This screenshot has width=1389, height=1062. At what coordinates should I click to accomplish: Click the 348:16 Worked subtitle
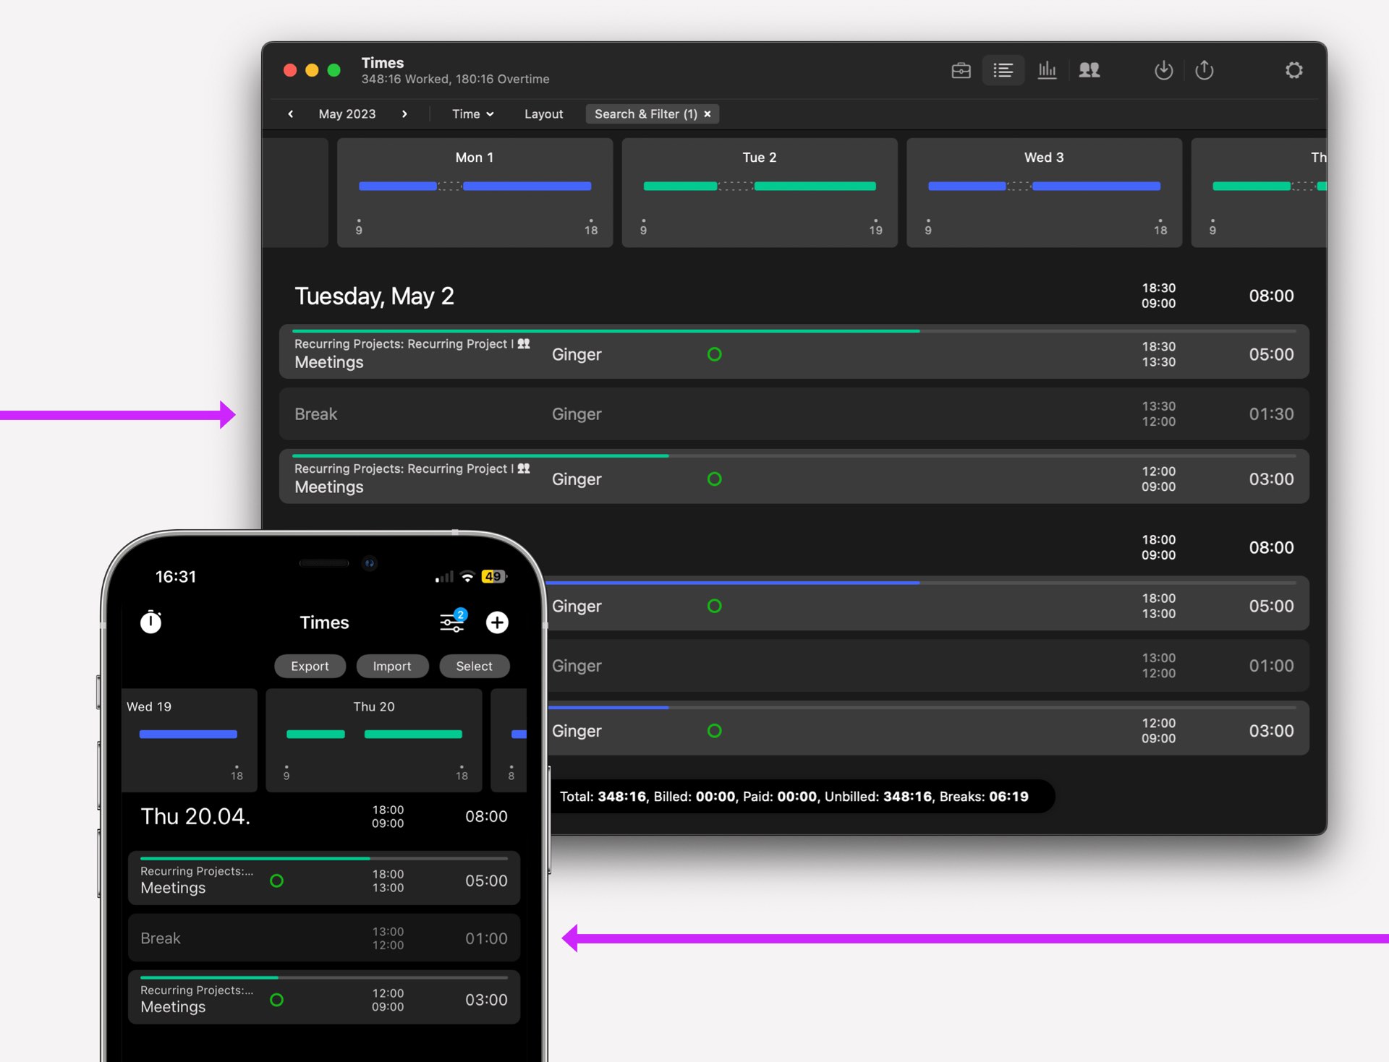(x=456, y=80)
